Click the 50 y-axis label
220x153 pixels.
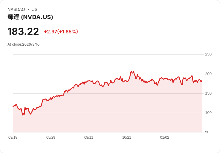point(207,132)
